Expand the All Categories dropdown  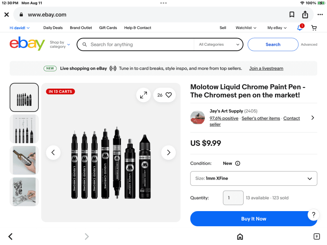point(219,45)
